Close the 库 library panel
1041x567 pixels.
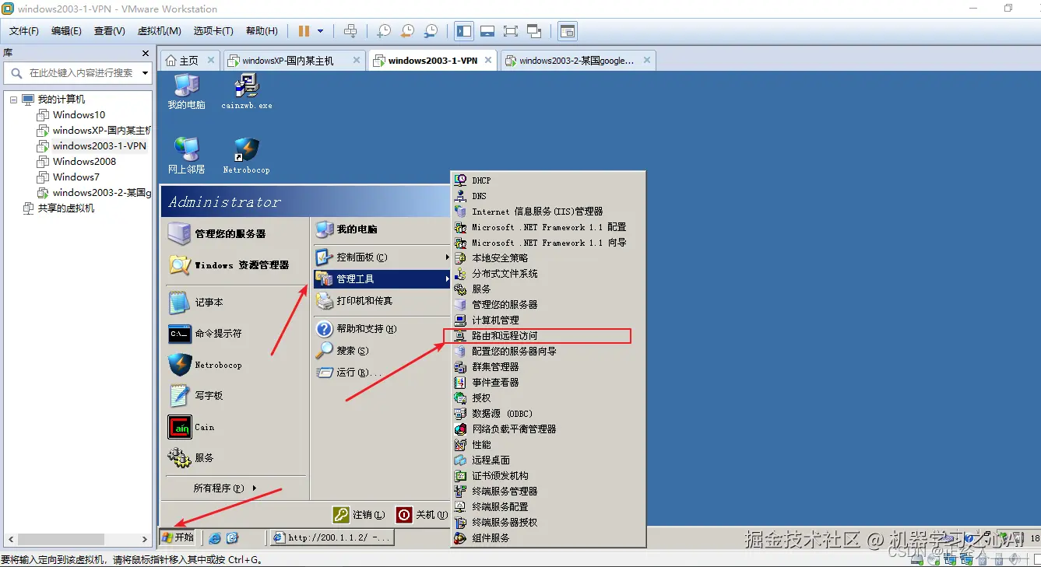146,53
